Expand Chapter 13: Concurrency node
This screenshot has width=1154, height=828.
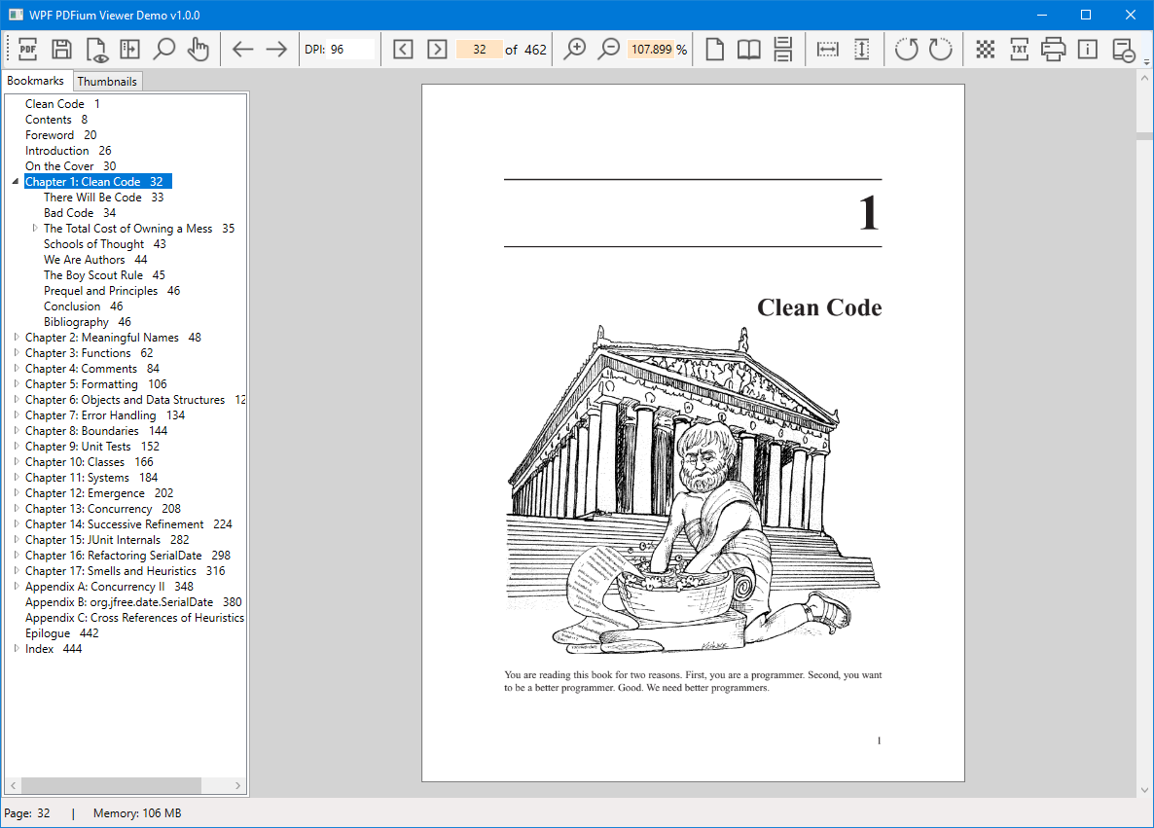pyautogui.click(x=17, y=509)
